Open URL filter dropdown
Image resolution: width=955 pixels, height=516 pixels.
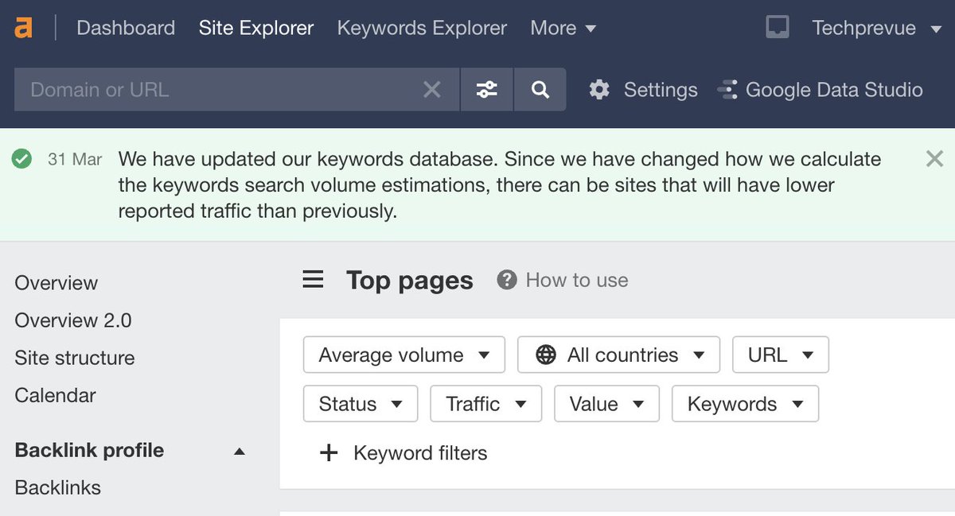click(x=781, y=355)
